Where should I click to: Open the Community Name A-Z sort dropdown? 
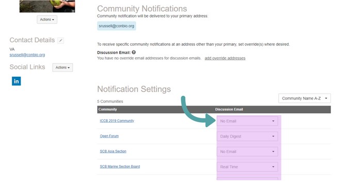[x=305, y=98]
